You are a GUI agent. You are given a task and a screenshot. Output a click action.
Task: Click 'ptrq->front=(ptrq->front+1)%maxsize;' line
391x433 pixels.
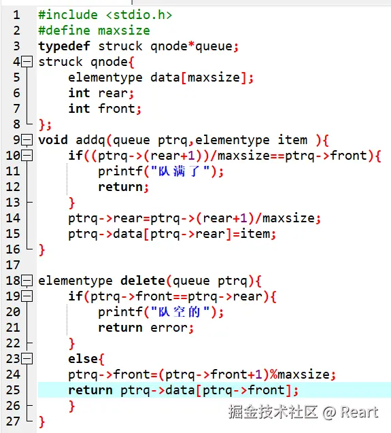coord(202,375)
